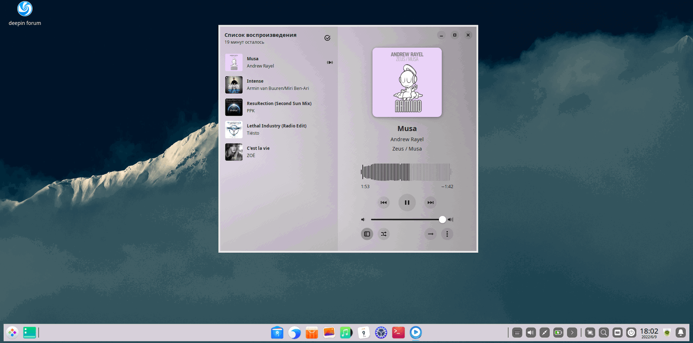Viewport: 693px width, 343px height.
Task: Open the onscreen keyboard tray icon
Action: (x=517, y=332)
